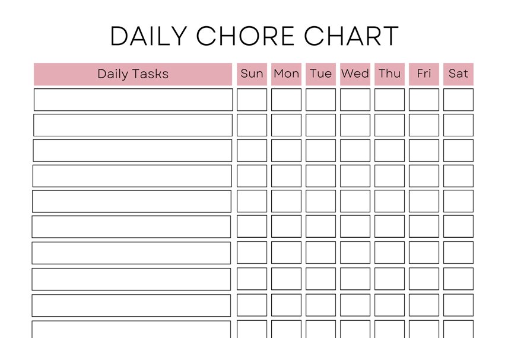
Task: Click the Daily Chore Chart title
Action: 255,36
